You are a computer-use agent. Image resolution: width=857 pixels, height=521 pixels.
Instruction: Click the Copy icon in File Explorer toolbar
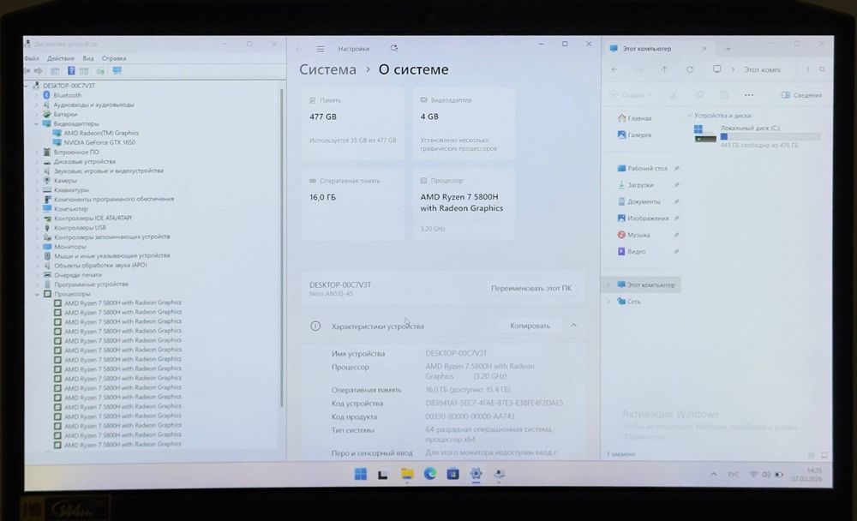[x=699, y=95]
